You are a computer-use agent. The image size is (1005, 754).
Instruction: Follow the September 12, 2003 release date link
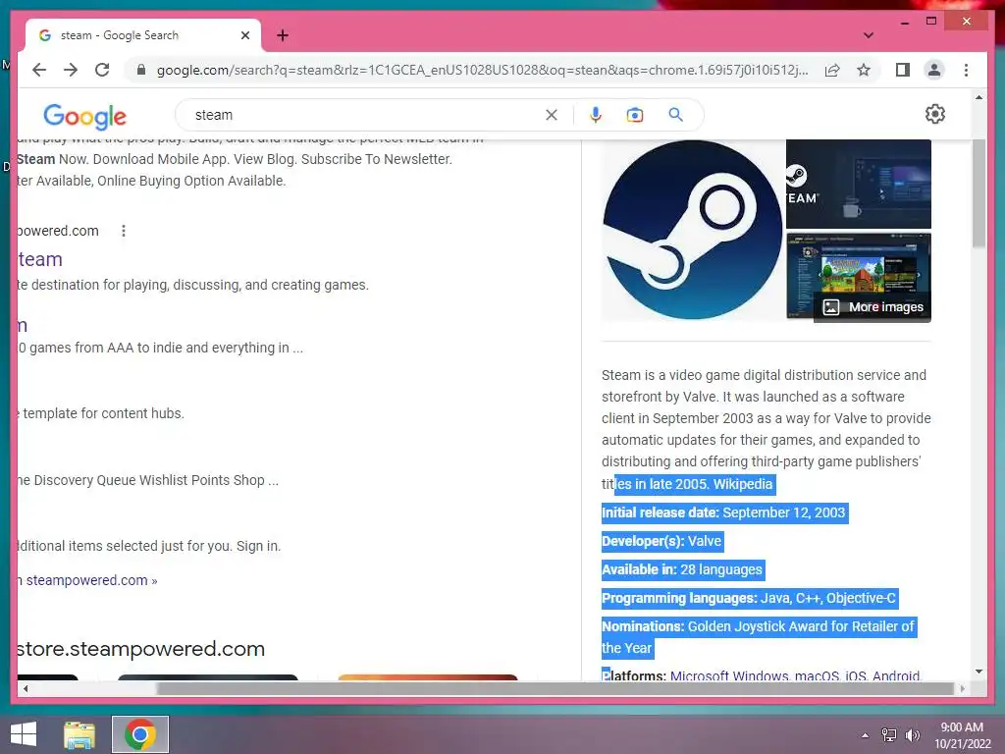(784, 512)
